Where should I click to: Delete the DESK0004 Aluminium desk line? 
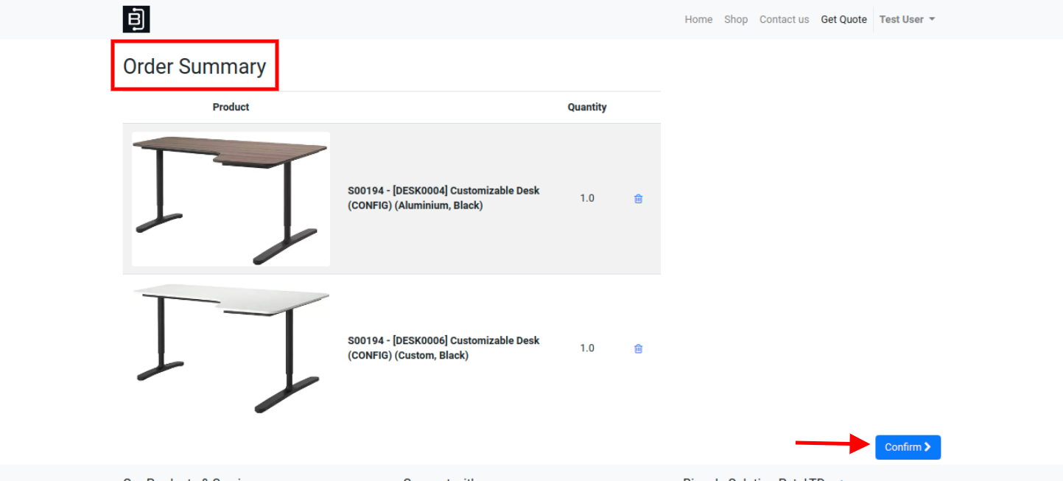click(x=639, y=199)
